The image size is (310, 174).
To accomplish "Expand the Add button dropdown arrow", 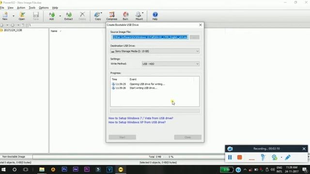I will (x=60, y=16).
